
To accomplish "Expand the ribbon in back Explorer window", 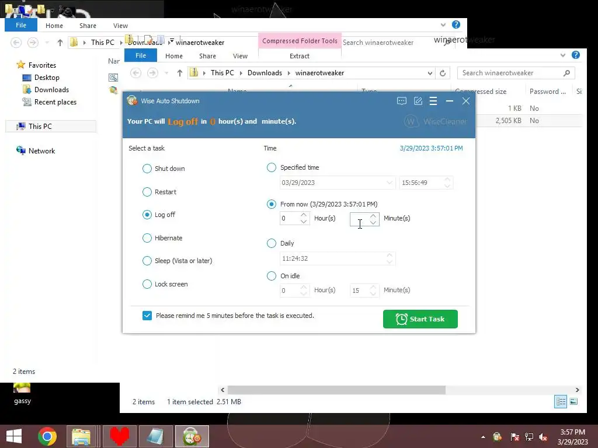I will (x=443, y=24).
